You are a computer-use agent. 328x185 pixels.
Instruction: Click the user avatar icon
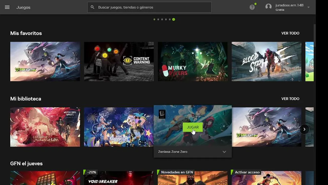point(268,7)
